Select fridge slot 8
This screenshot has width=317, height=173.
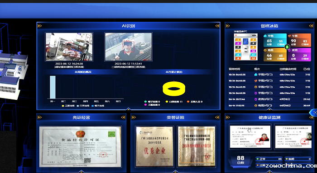[253, 43]
